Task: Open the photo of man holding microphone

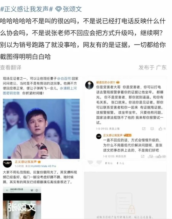Action: [41, 129]
